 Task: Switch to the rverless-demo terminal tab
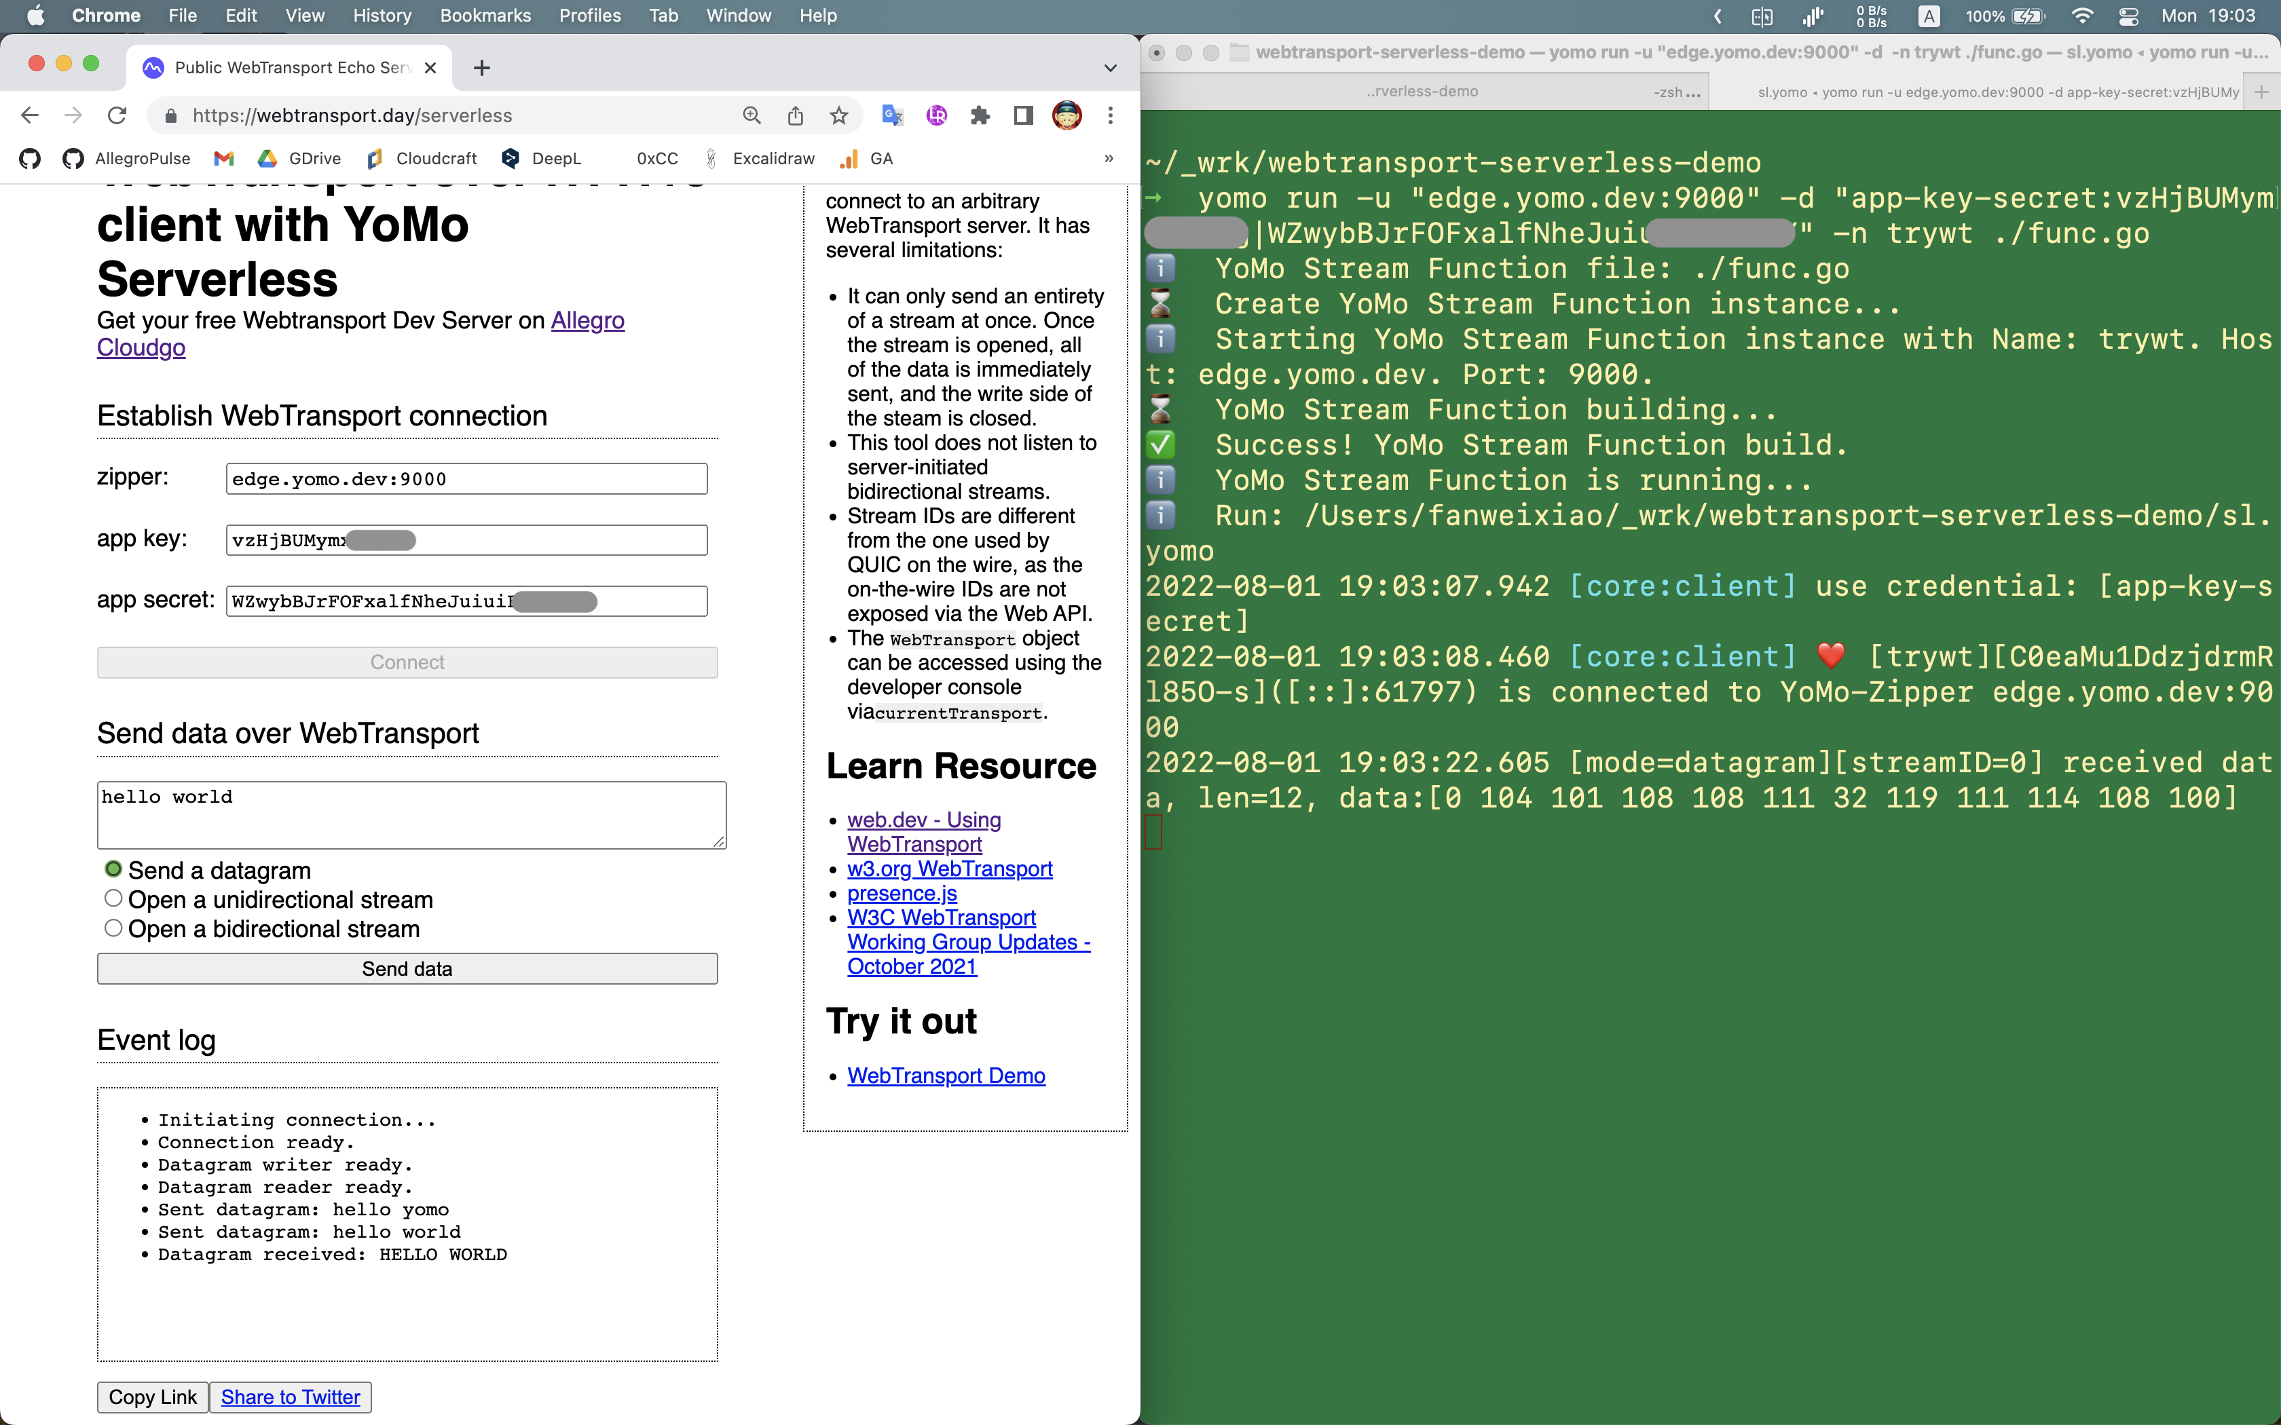click(1424, 92)
